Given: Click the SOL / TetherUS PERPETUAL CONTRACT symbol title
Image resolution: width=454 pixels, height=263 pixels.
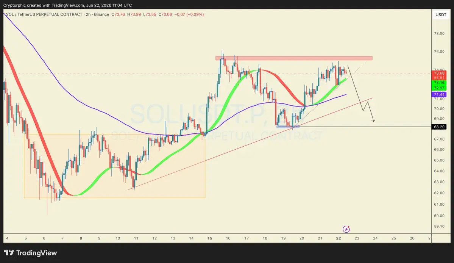Looking at the screenshot, I should pos(44,14).
